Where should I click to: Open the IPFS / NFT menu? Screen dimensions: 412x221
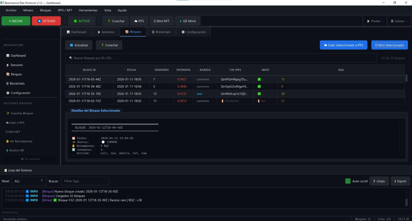click(x=65, y=10)
